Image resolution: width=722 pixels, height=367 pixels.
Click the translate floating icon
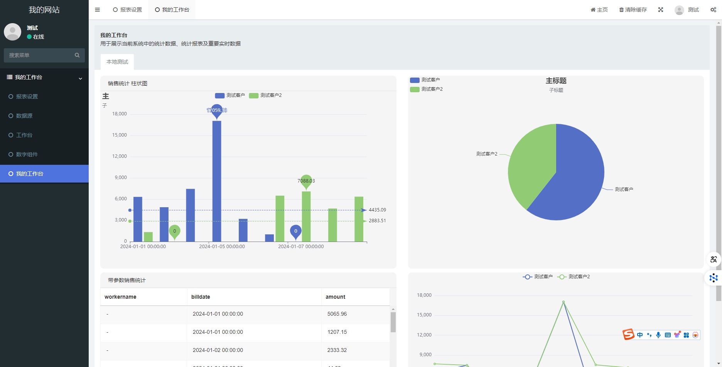tap(713, 259)
